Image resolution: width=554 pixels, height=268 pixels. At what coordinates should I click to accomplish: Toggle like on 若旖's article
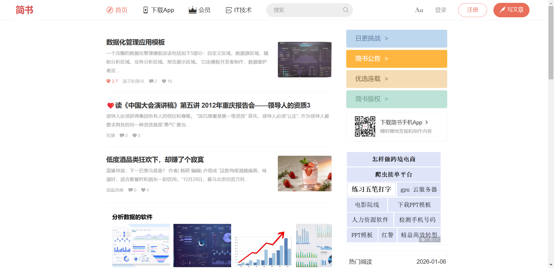pos(134,135)
